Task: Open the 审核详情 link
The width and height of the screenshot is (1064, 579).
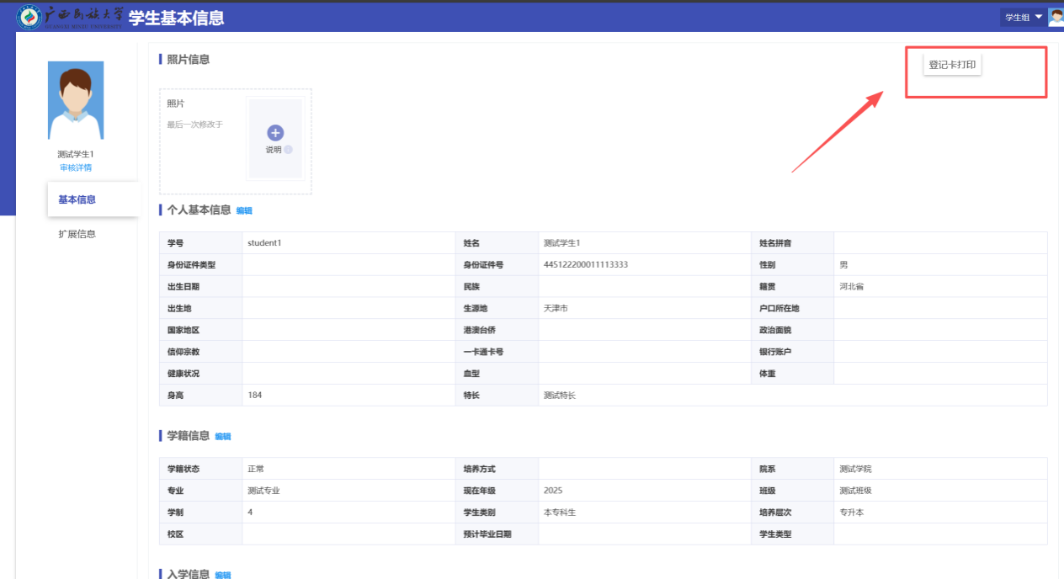Action: pos(76,167)
